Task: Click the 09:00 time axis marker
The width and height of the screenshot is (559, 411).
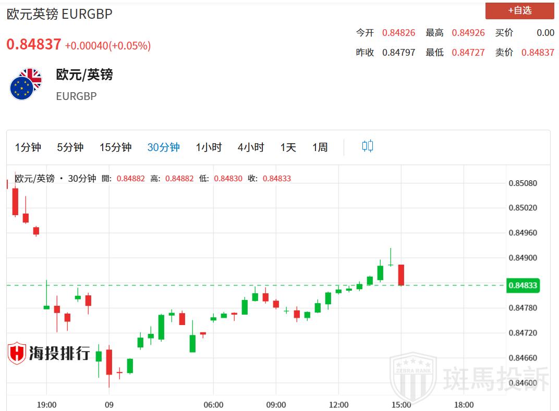Action: (276, 405)
